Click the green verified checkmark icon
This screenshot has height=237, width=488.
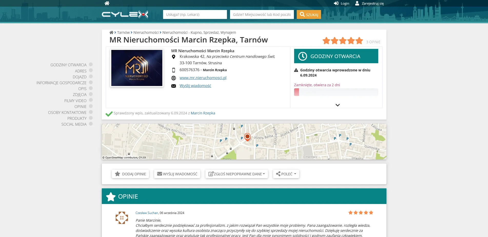109,114
